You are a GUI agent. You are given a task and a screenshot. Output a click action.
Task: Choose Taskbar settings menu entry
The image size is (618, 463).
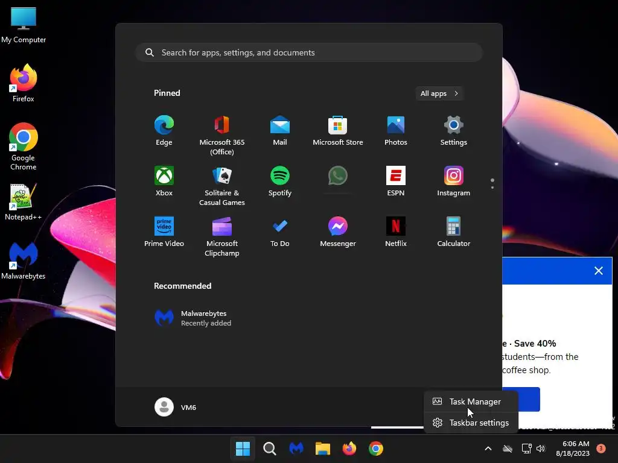click(x=471, y=423)
